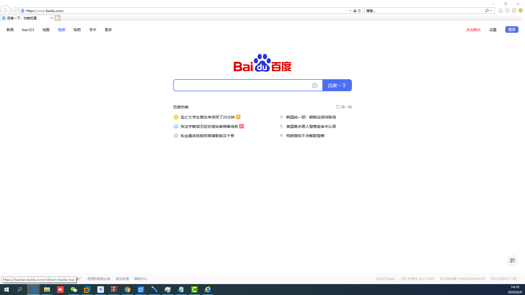Click the Baidu search input box
This screenshot has width=525, height=295.
coord(242,85)
